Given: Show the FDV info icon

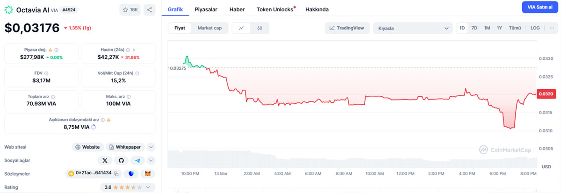Looking at the screenshot, I should pos(46,73).
